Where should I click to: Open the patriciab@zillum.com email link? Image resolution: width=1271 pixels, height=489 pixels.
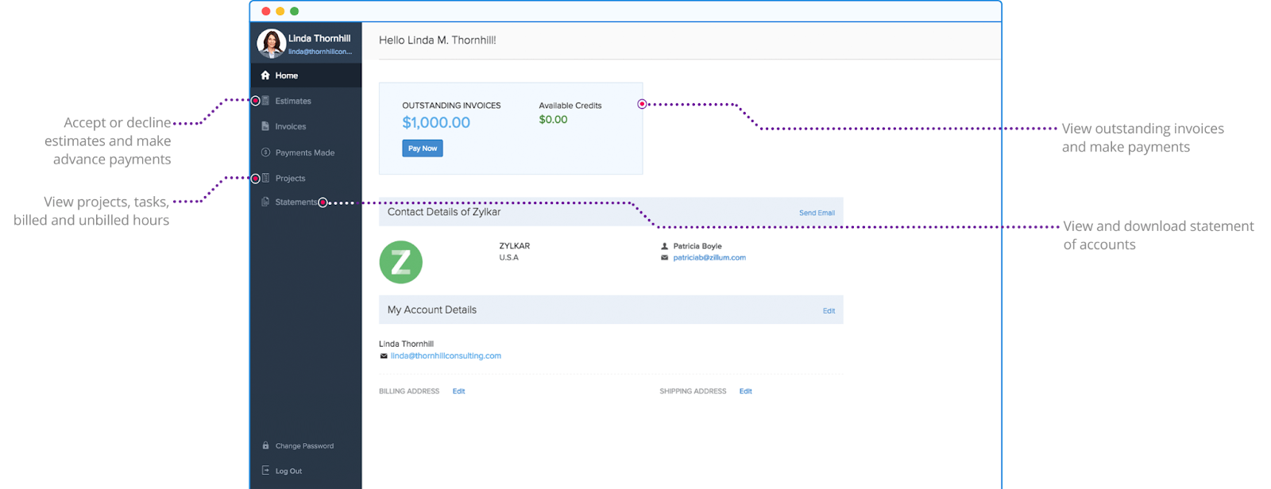coord(709,257)
